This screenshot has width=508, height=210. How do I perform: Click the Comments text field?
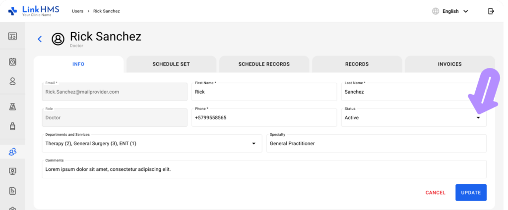tap(264, 169)
